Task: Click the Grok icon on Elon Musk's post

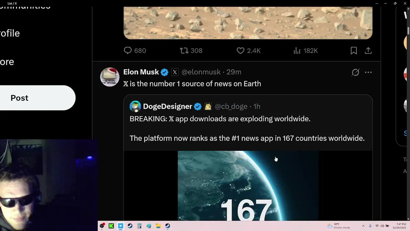Action: coord(355,72)
